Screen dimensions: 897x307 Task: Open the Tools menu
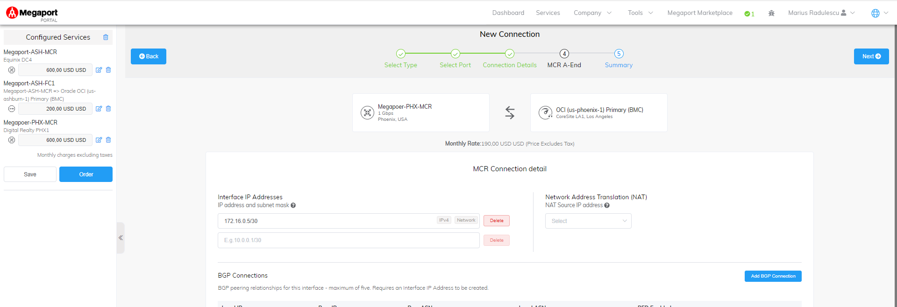click(640, 13)
